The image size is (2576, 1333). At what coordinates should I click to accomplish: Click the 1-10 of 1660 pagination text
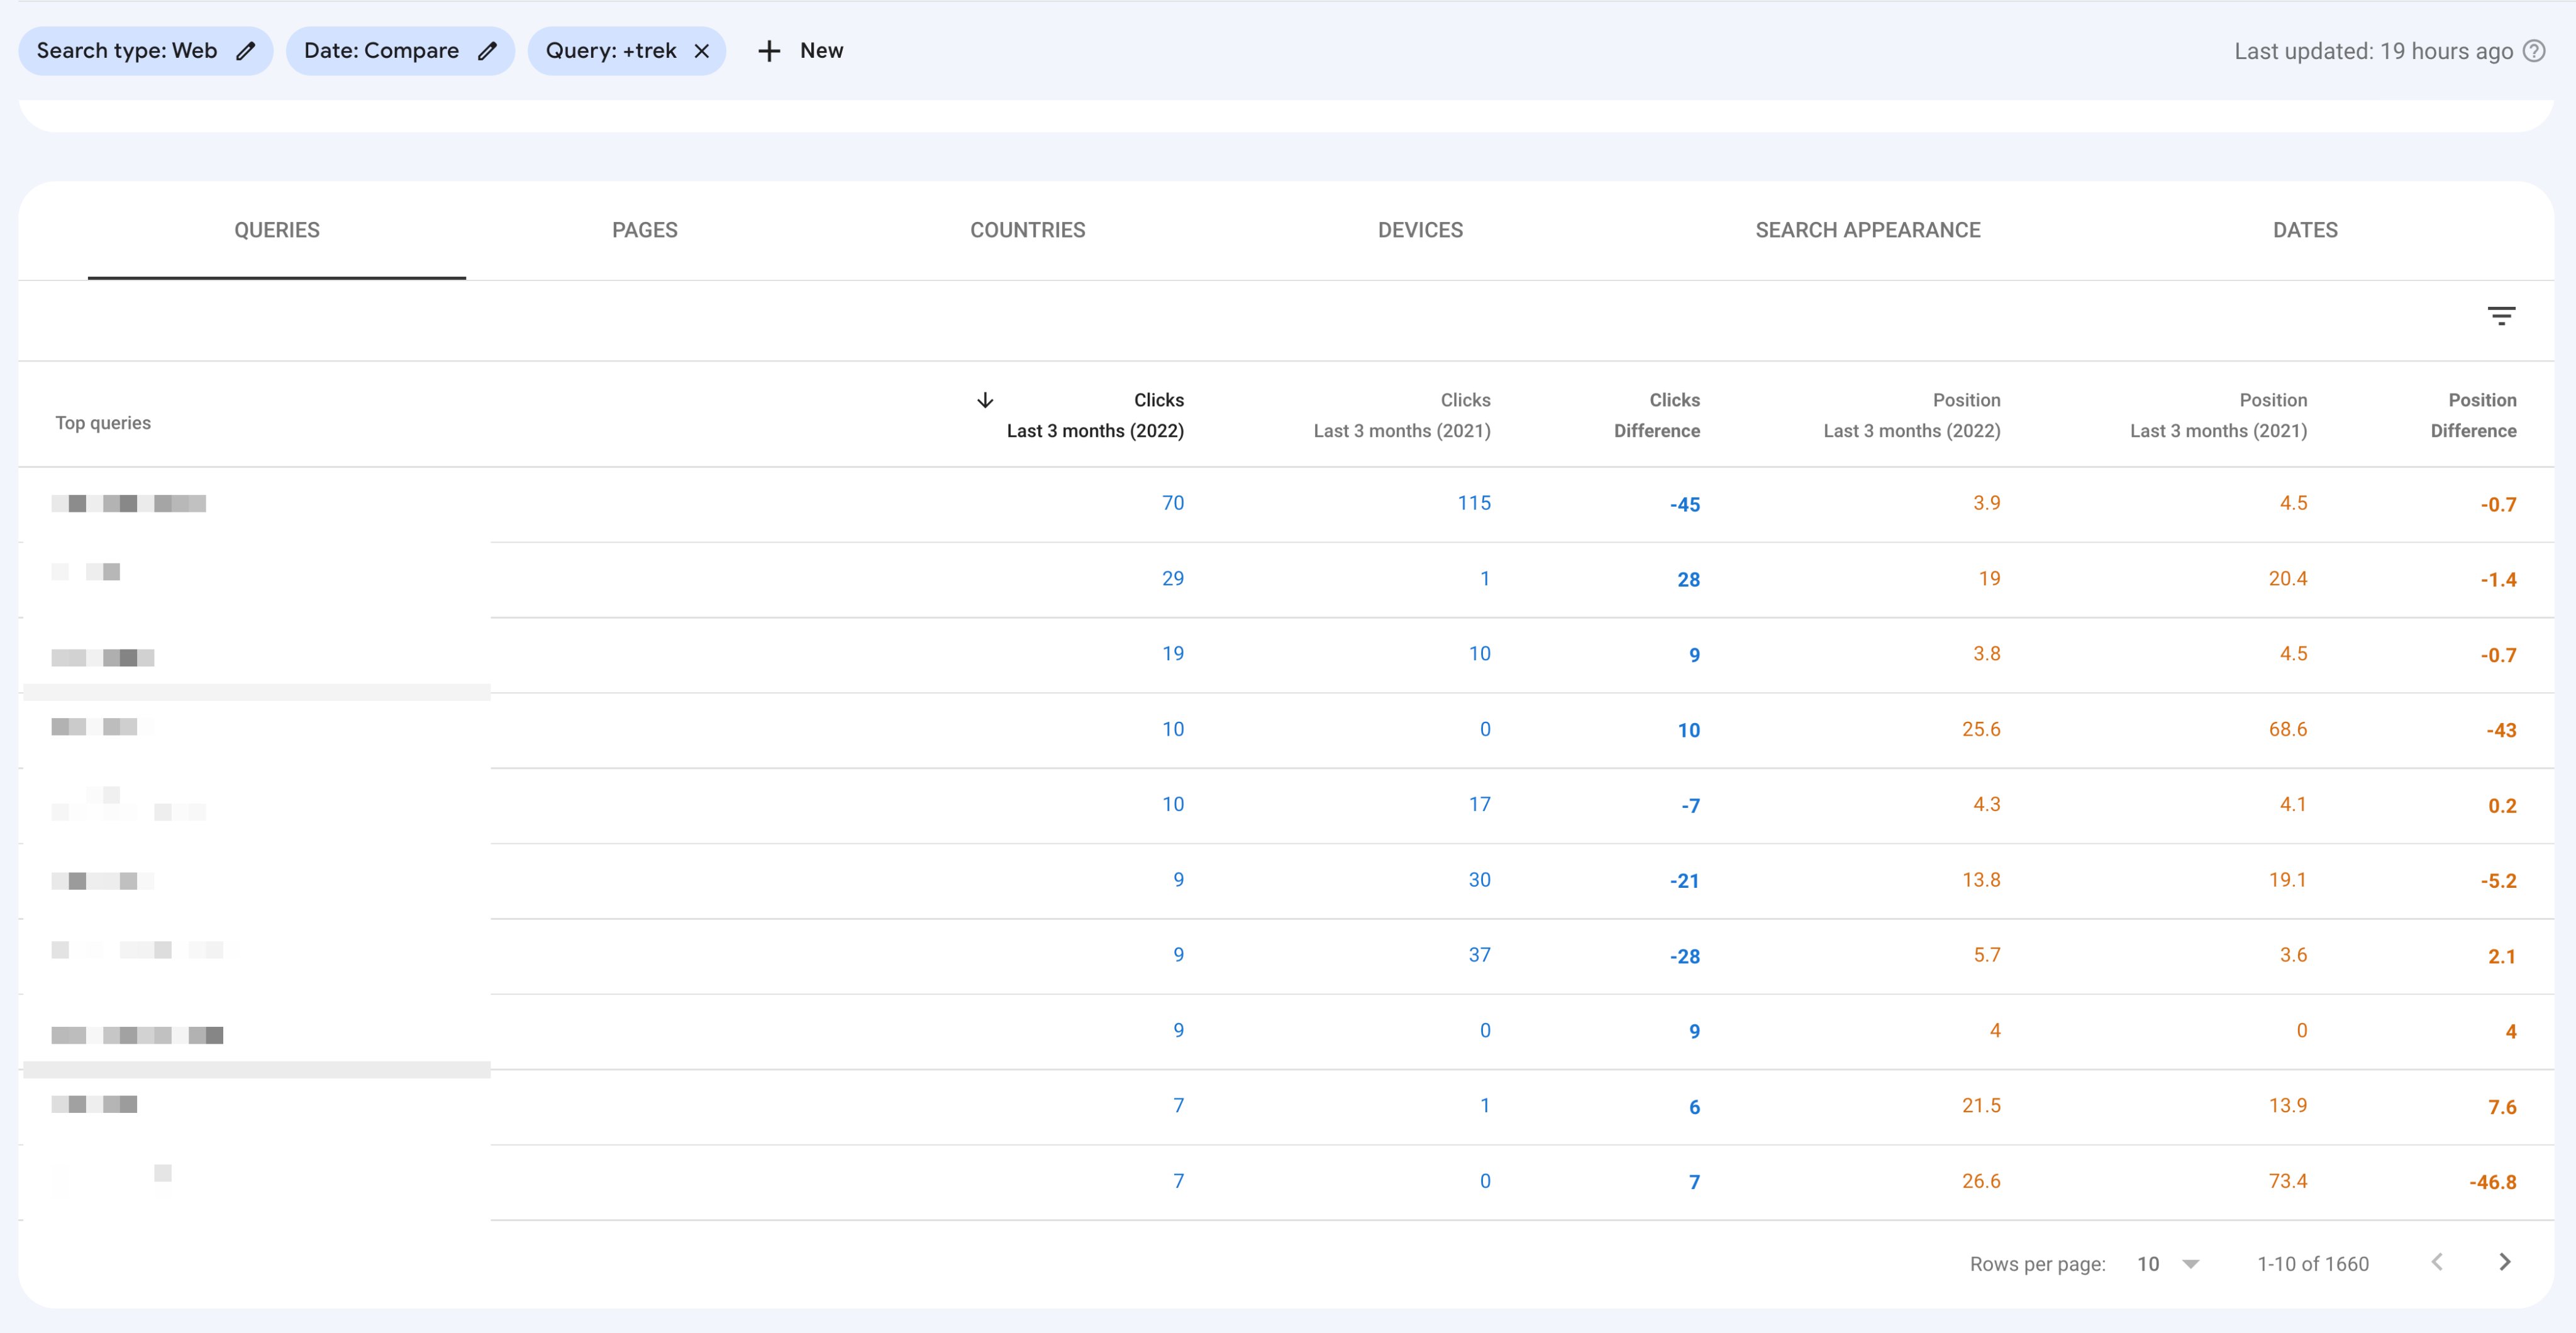point(2312,1264)
